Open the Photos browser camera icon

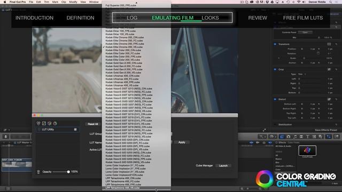[x=289, y=137]
